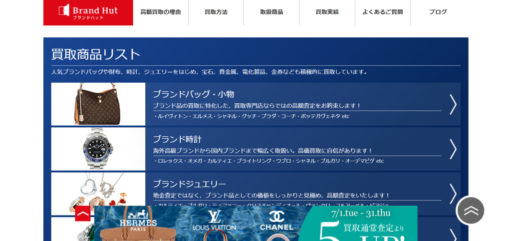Open ブランドバッグ・小物 heading link

(x=194, y=94)
